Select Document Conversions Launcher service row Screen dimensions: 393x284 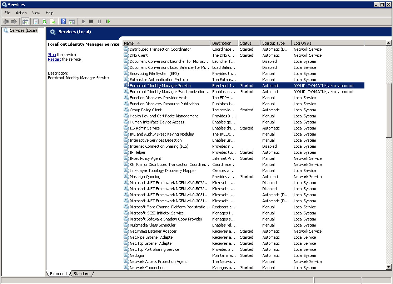[x=243, y=61]
